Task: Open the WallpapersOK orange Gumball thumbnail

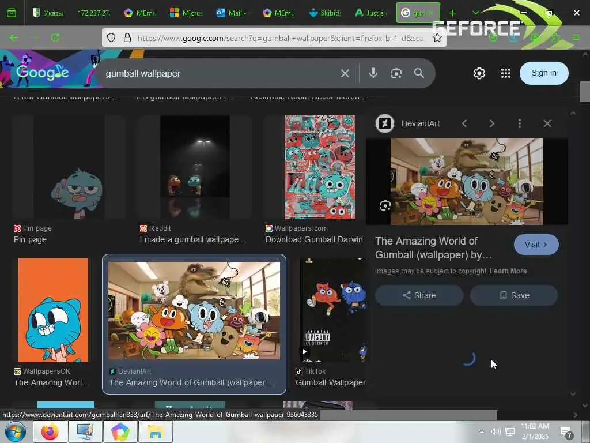Action: coord(53,310)
